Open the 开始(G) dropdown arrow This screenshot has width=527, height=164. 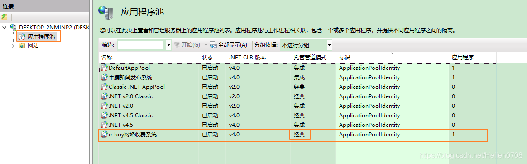tap(206, 45)
